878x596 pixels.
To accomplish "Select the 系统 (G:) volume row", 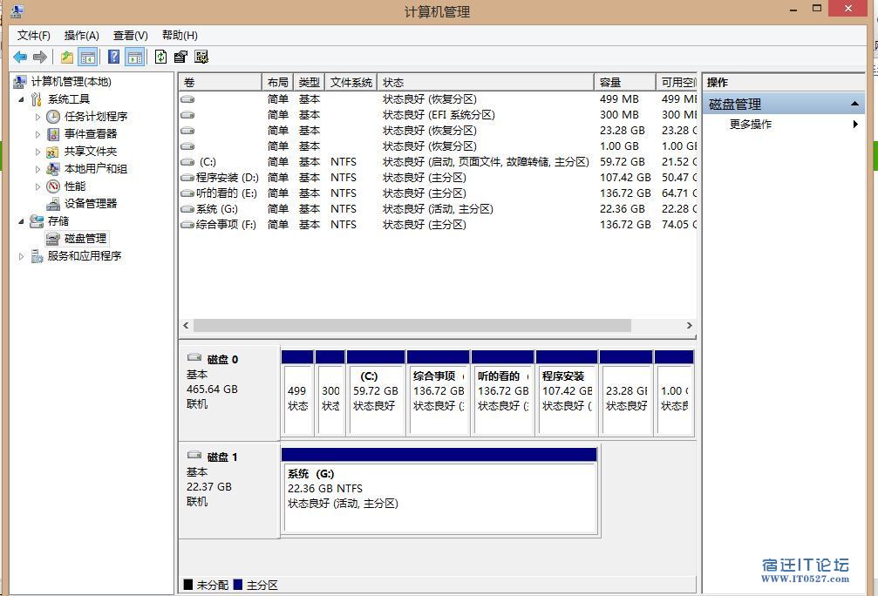I will click(438, 209).
